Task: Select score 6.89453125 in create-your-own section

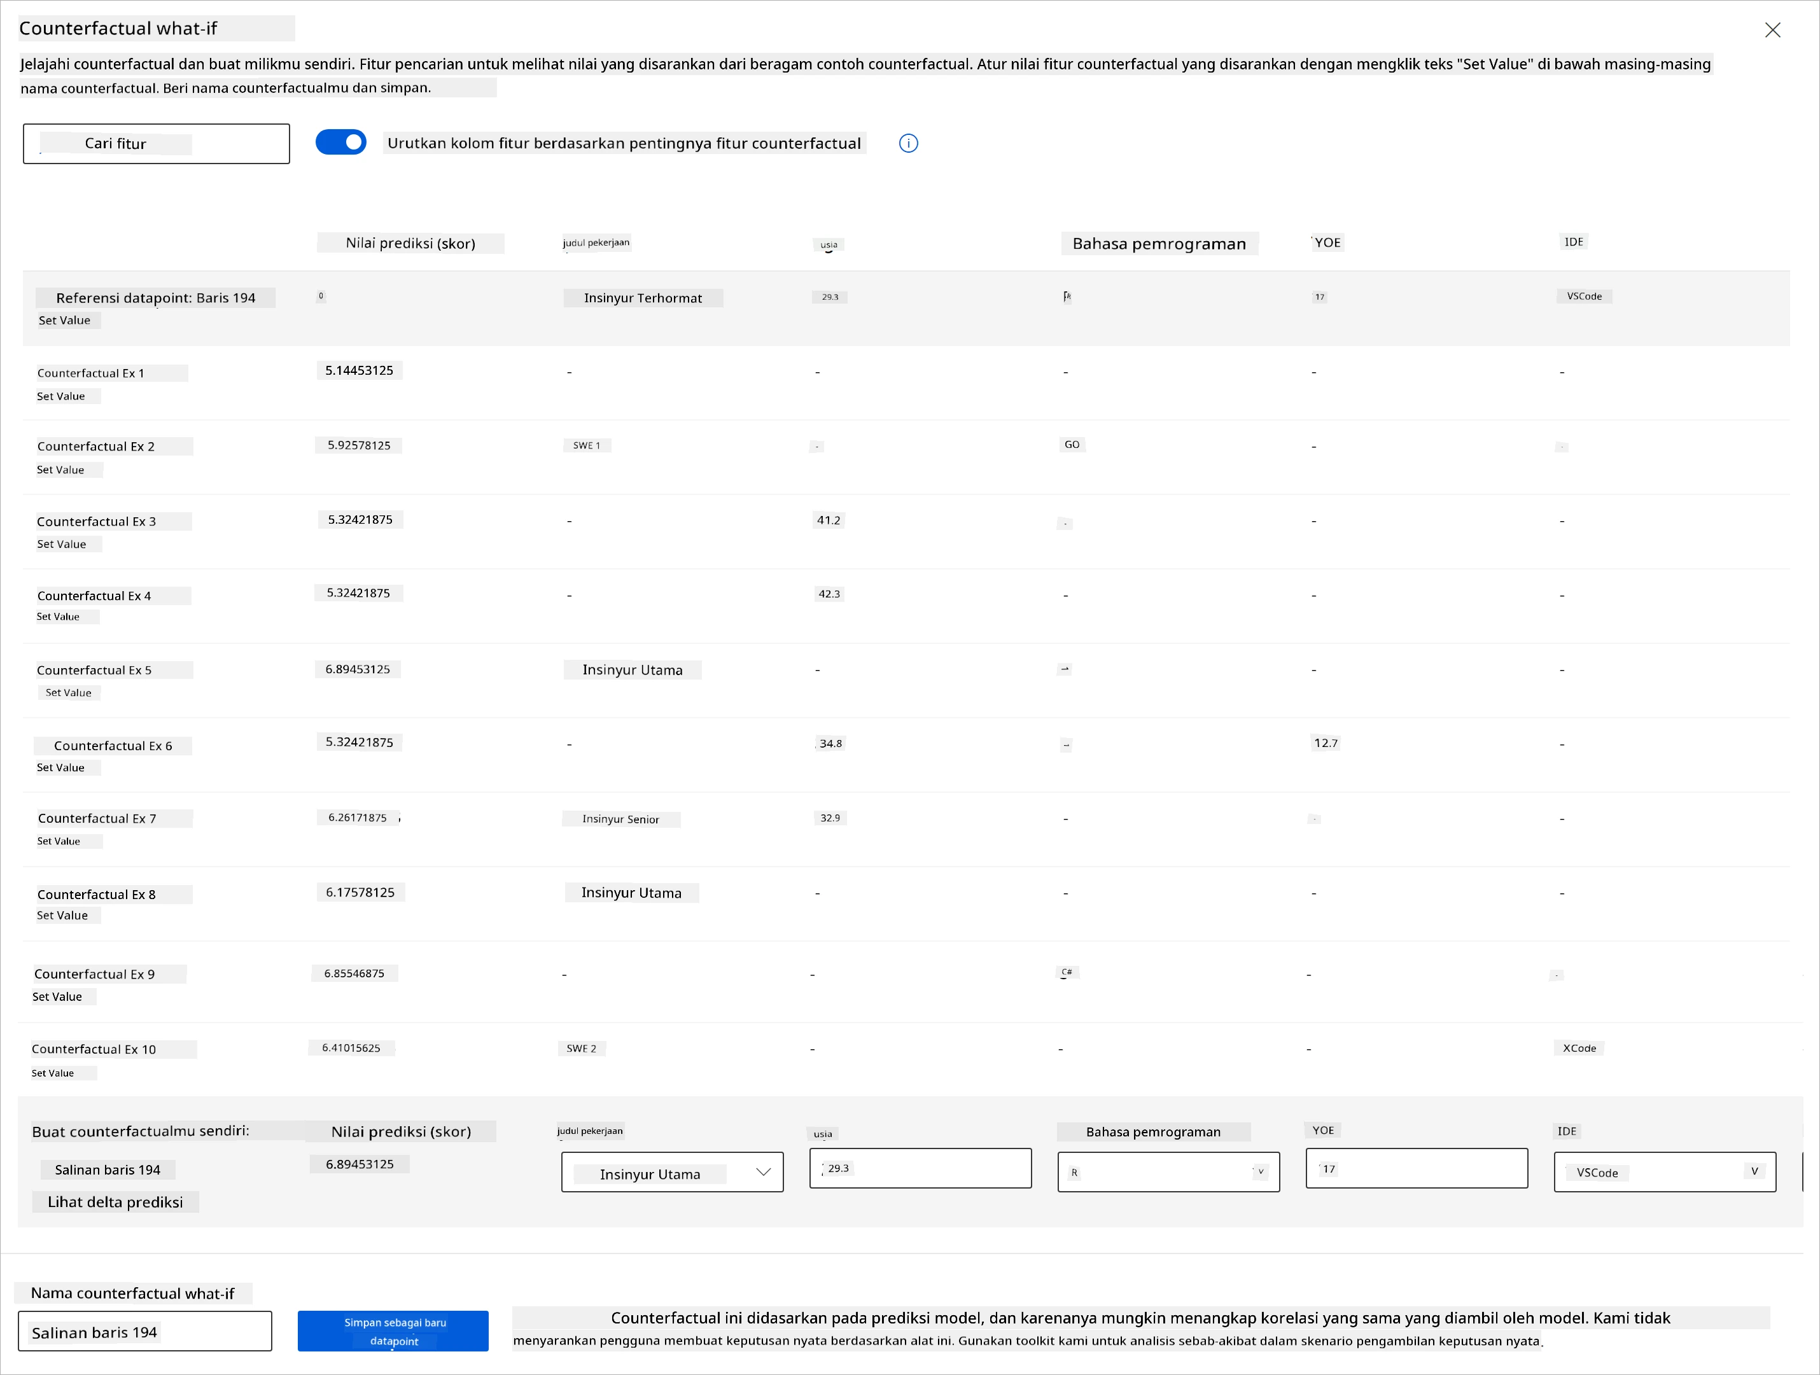Action: tap(360, 1164)
